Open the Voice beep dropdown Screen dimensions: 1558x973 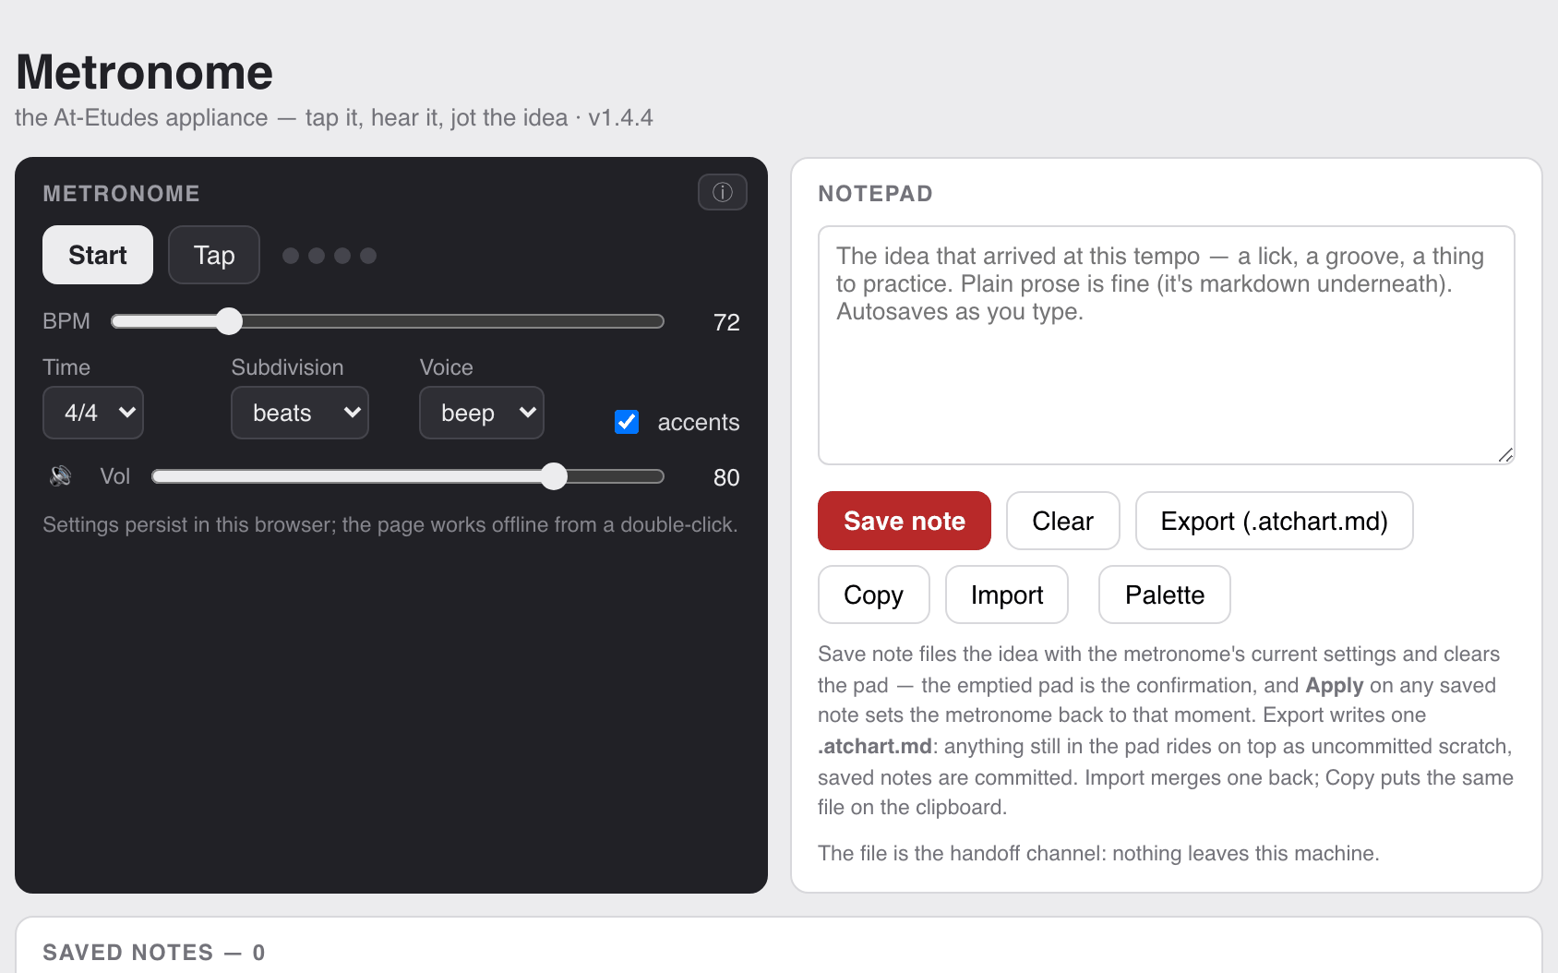482,413
